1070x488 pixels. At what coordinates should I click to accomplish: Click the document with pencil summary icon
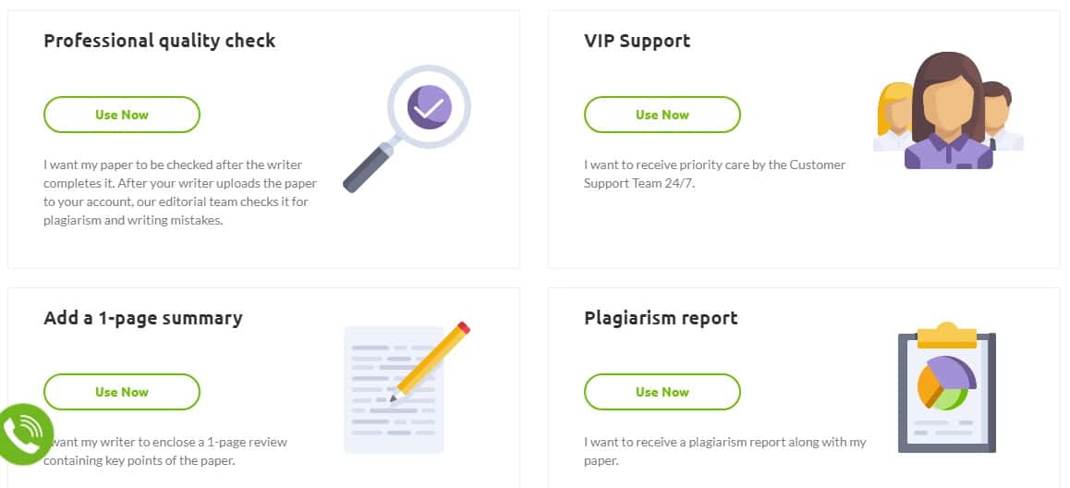[407, 387]
